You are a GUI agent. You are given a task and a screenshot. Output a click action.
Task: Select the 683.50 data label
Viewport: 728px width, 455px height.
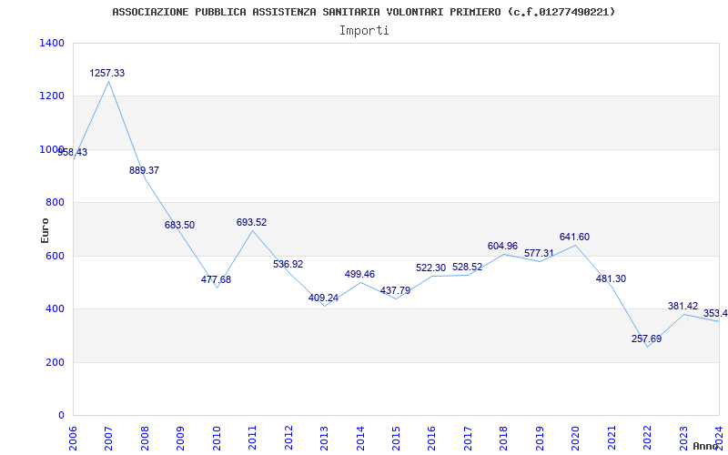tap(179, 225)
